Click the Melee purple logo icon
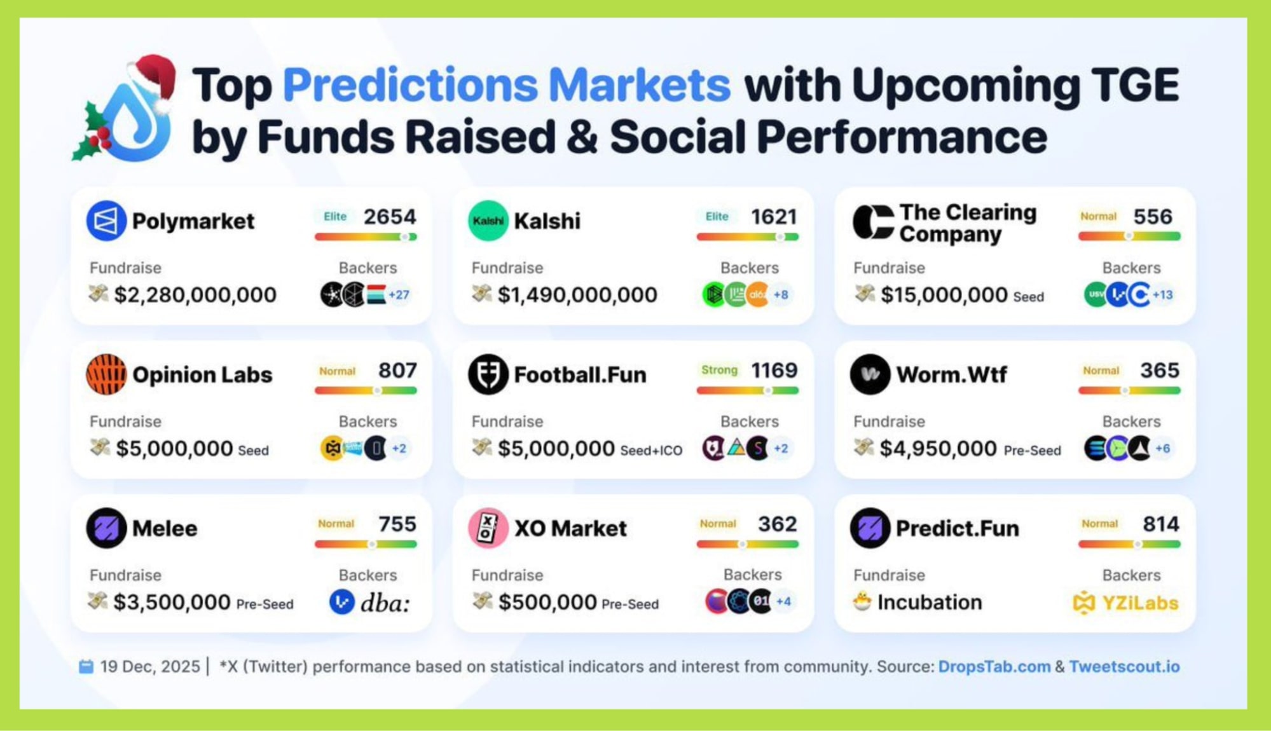This screenshot has width=1271, height=731. 106,528
